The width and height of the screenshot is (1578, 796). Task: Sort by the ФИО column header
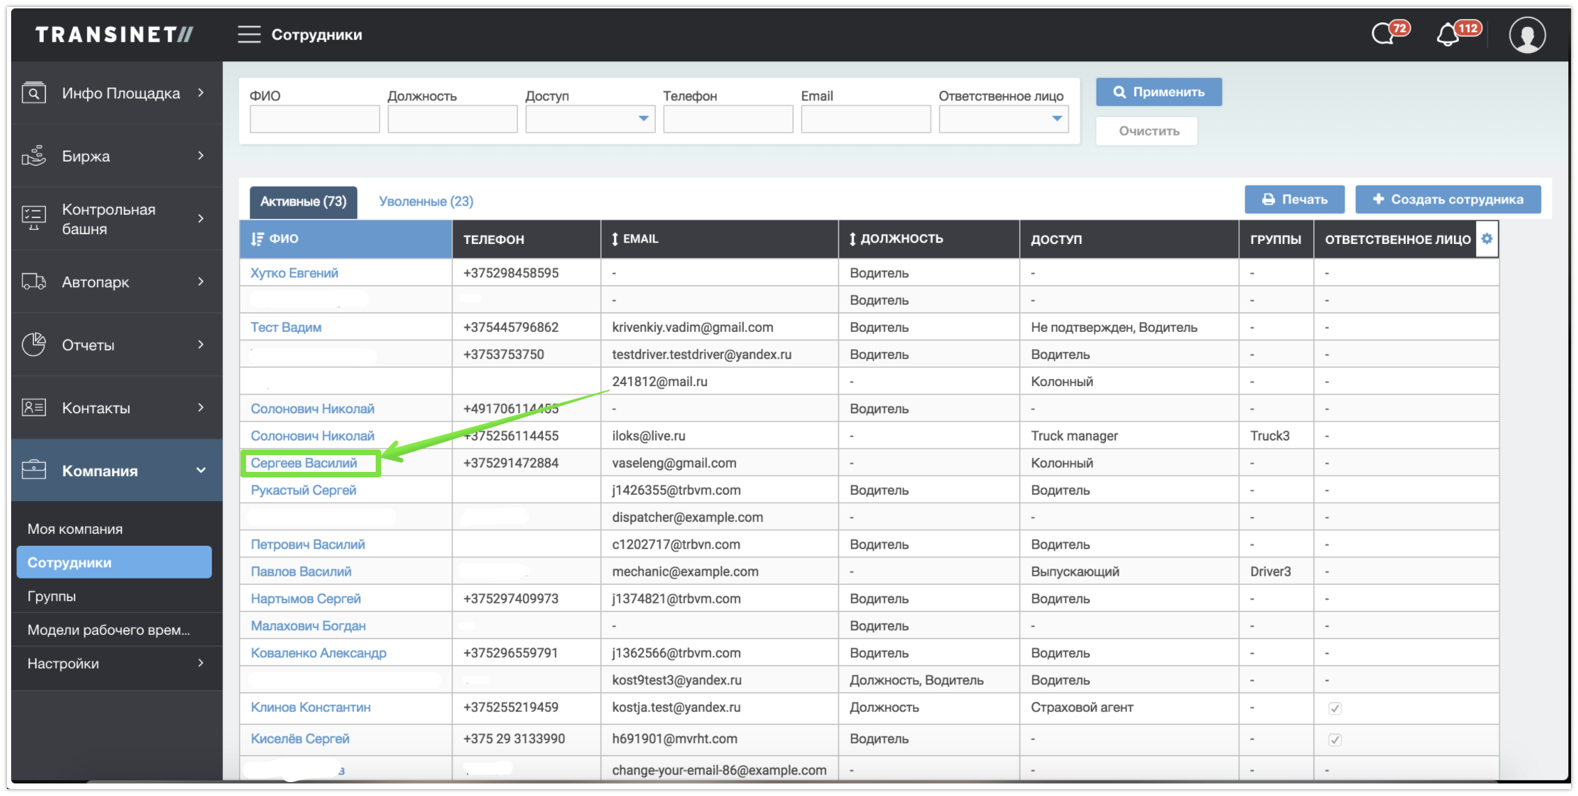[346, 238]
